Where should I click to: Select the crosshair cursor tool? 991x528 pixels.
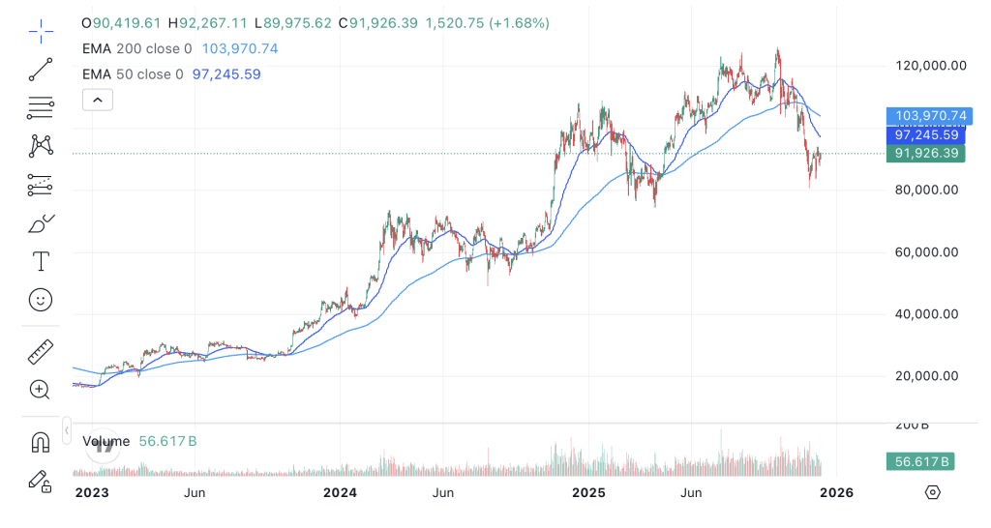tap(41, 31)
